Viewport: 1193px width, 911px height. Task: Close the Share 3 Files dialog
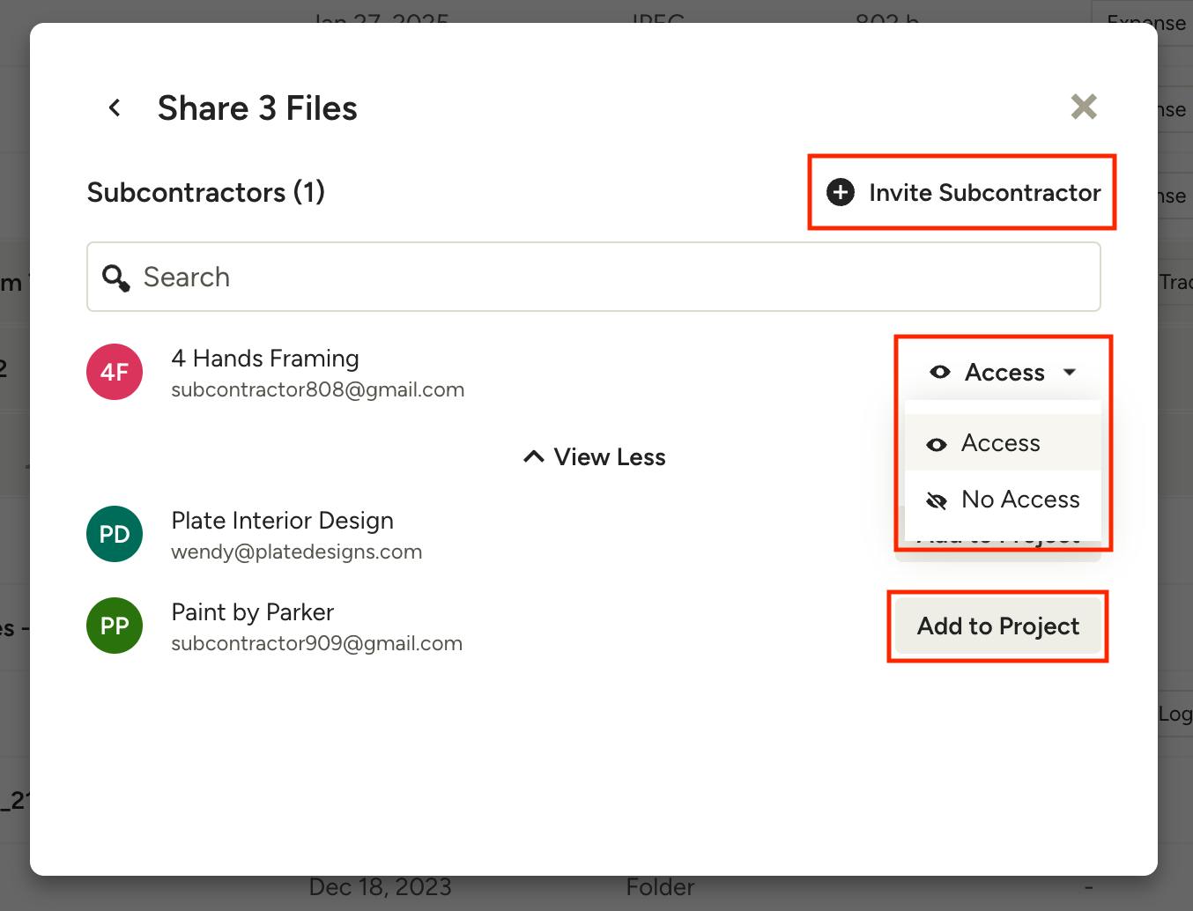pyautogui.click(x=1083, y=107)
